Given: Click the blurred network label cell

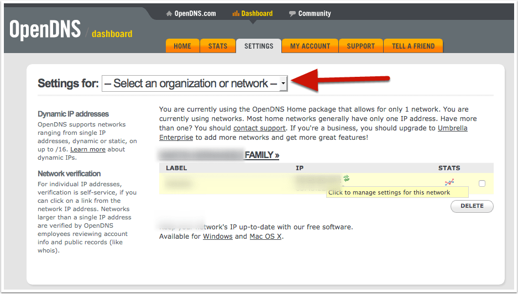Looking at the screenshot, I should click(x=179, y=183).
